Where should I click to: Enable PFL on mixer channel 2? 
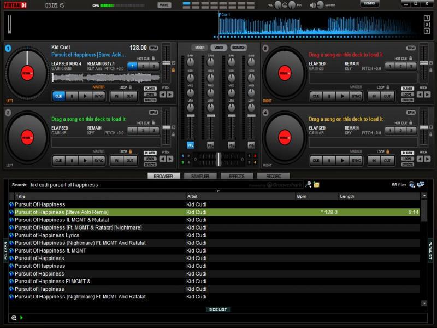click(211, 145)
